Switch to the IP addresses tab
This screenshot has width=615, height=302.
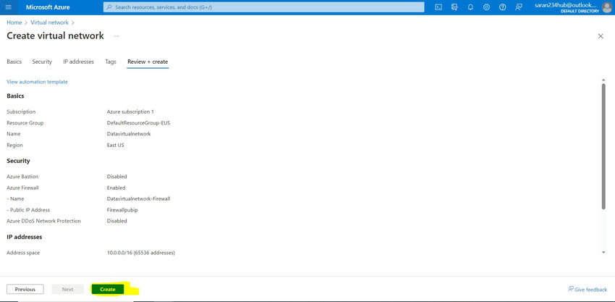pos(78,62)
